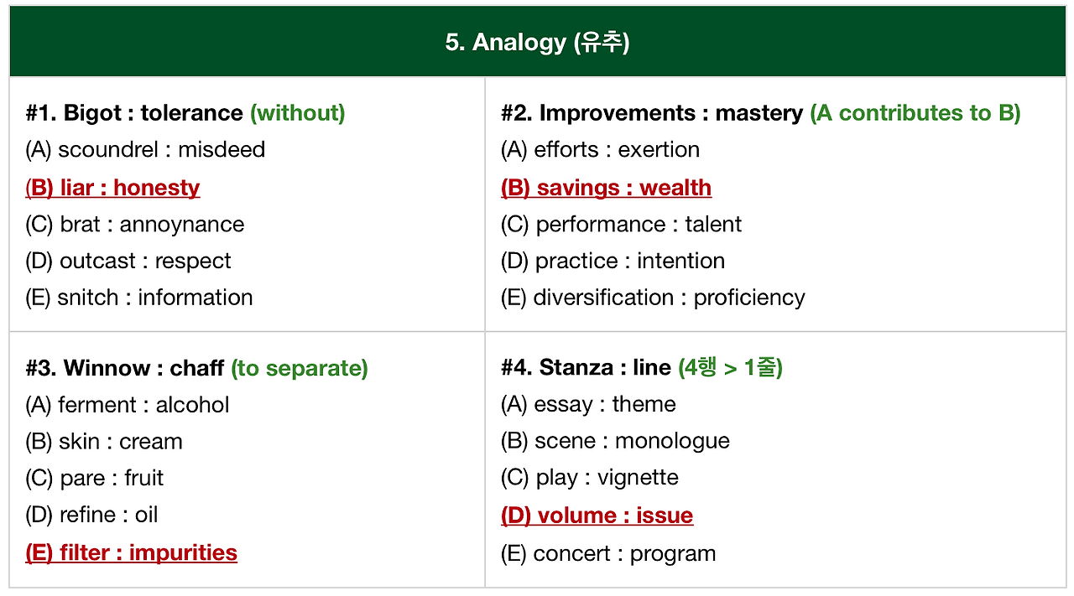
Task: Choose option '(E) diversification : proficiency'
Action: (653, 298)
